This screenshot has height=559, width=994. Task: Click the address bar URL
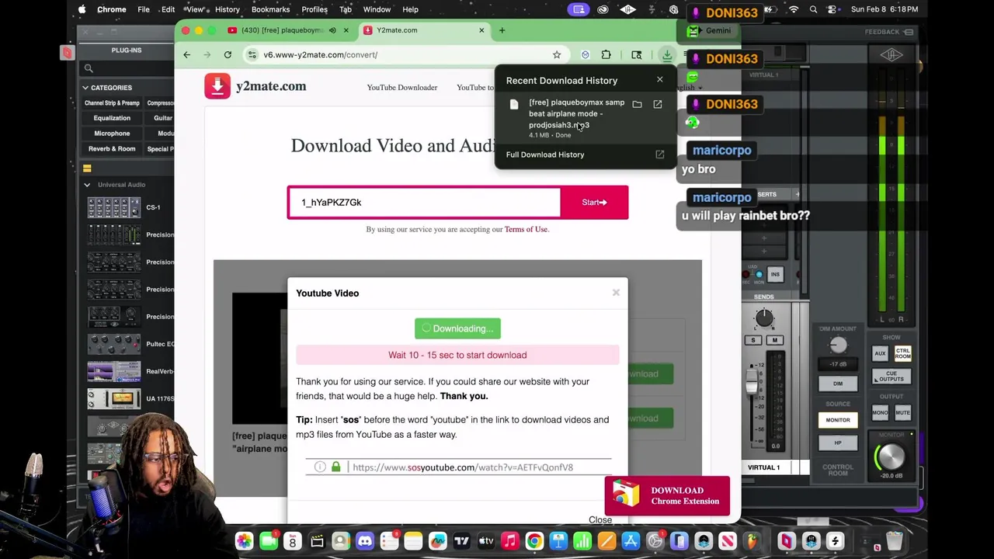pos(320,54)
